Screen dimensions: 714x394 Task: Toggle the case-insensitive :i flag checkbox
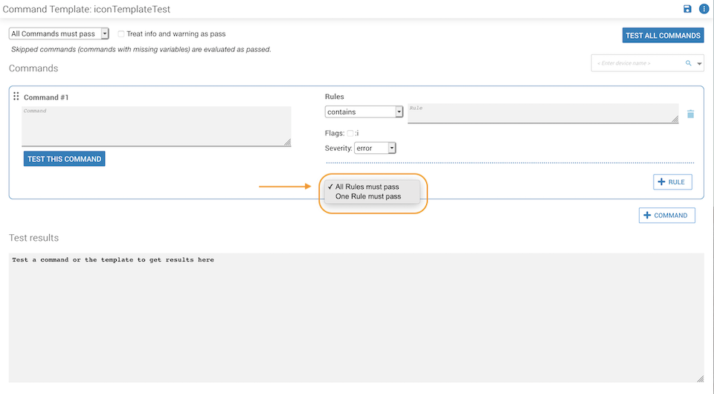(x=350, y=133)
